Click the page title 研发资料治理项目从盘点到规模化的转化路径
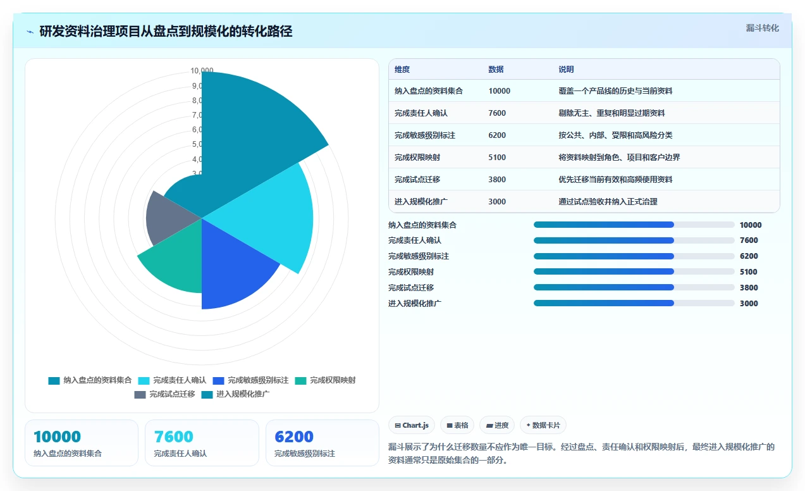805x491 pixels. pos(166,32)
